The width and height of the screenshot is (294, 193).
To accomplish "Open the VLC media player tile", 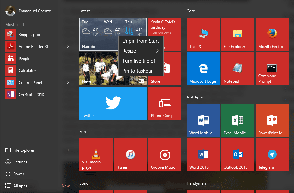I will click(96, 155).
